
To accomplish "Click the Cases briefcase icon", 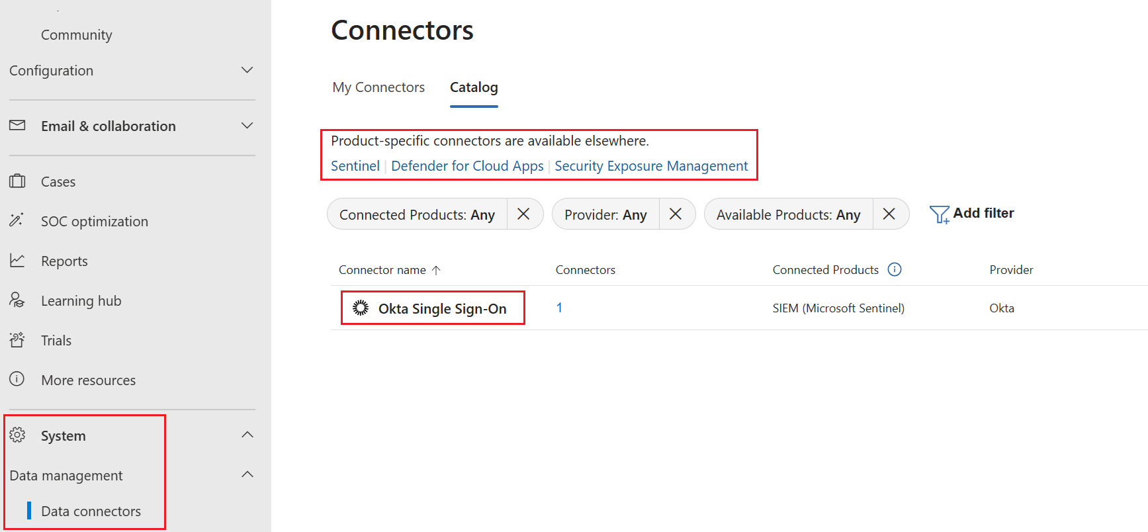I will pos(17,181).
